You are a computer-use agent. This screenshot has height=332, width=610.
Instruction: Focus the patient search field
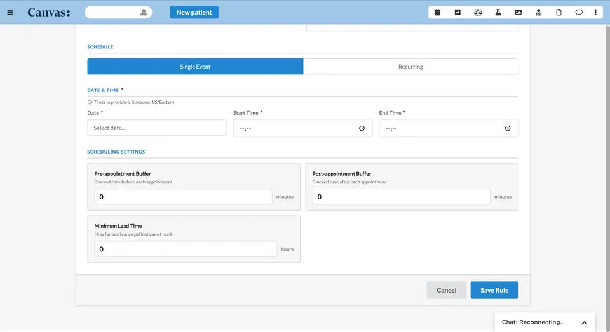(x=118, y=13)
